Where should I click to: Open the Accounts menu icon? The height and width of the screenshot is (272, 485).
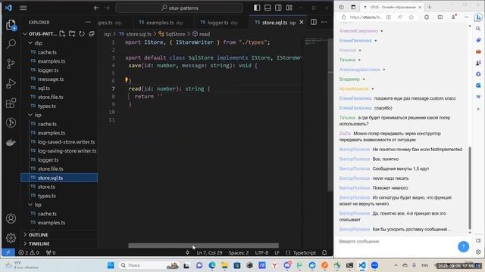11,218
